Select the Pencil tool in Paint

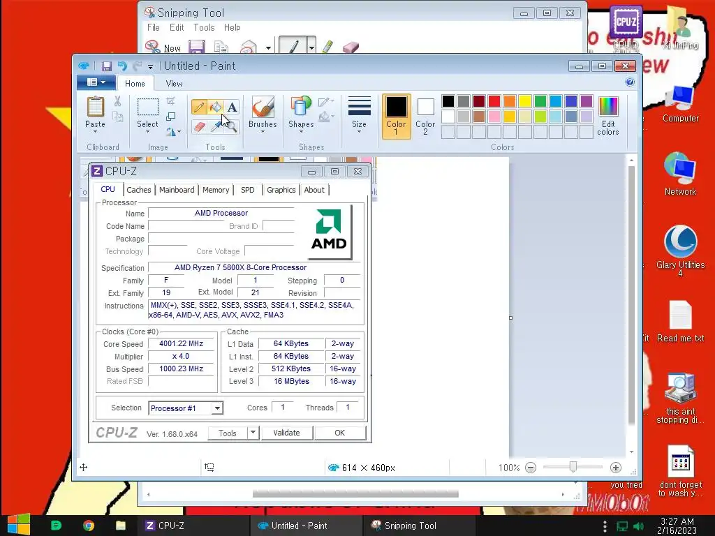[199, 107]
